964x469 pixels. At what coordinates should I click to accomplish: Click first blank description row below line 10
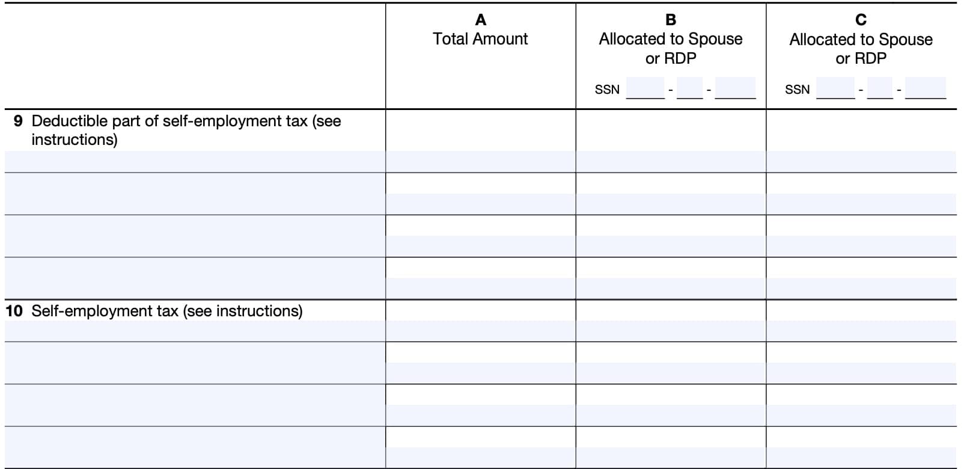point(195,363)
